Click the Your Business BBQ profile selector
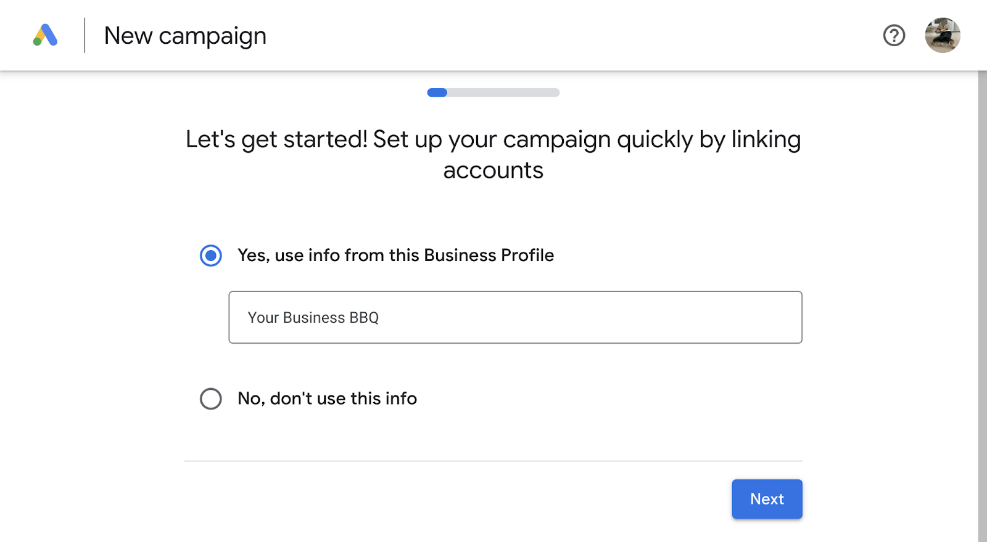This screenshot has height=542, width=987. tap(515, 317)
